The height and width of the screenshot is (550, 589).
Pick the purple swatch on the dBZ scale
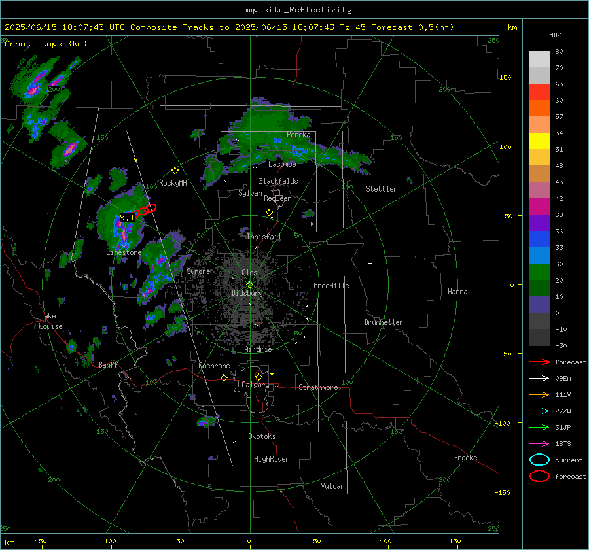[x=539, y=222]
